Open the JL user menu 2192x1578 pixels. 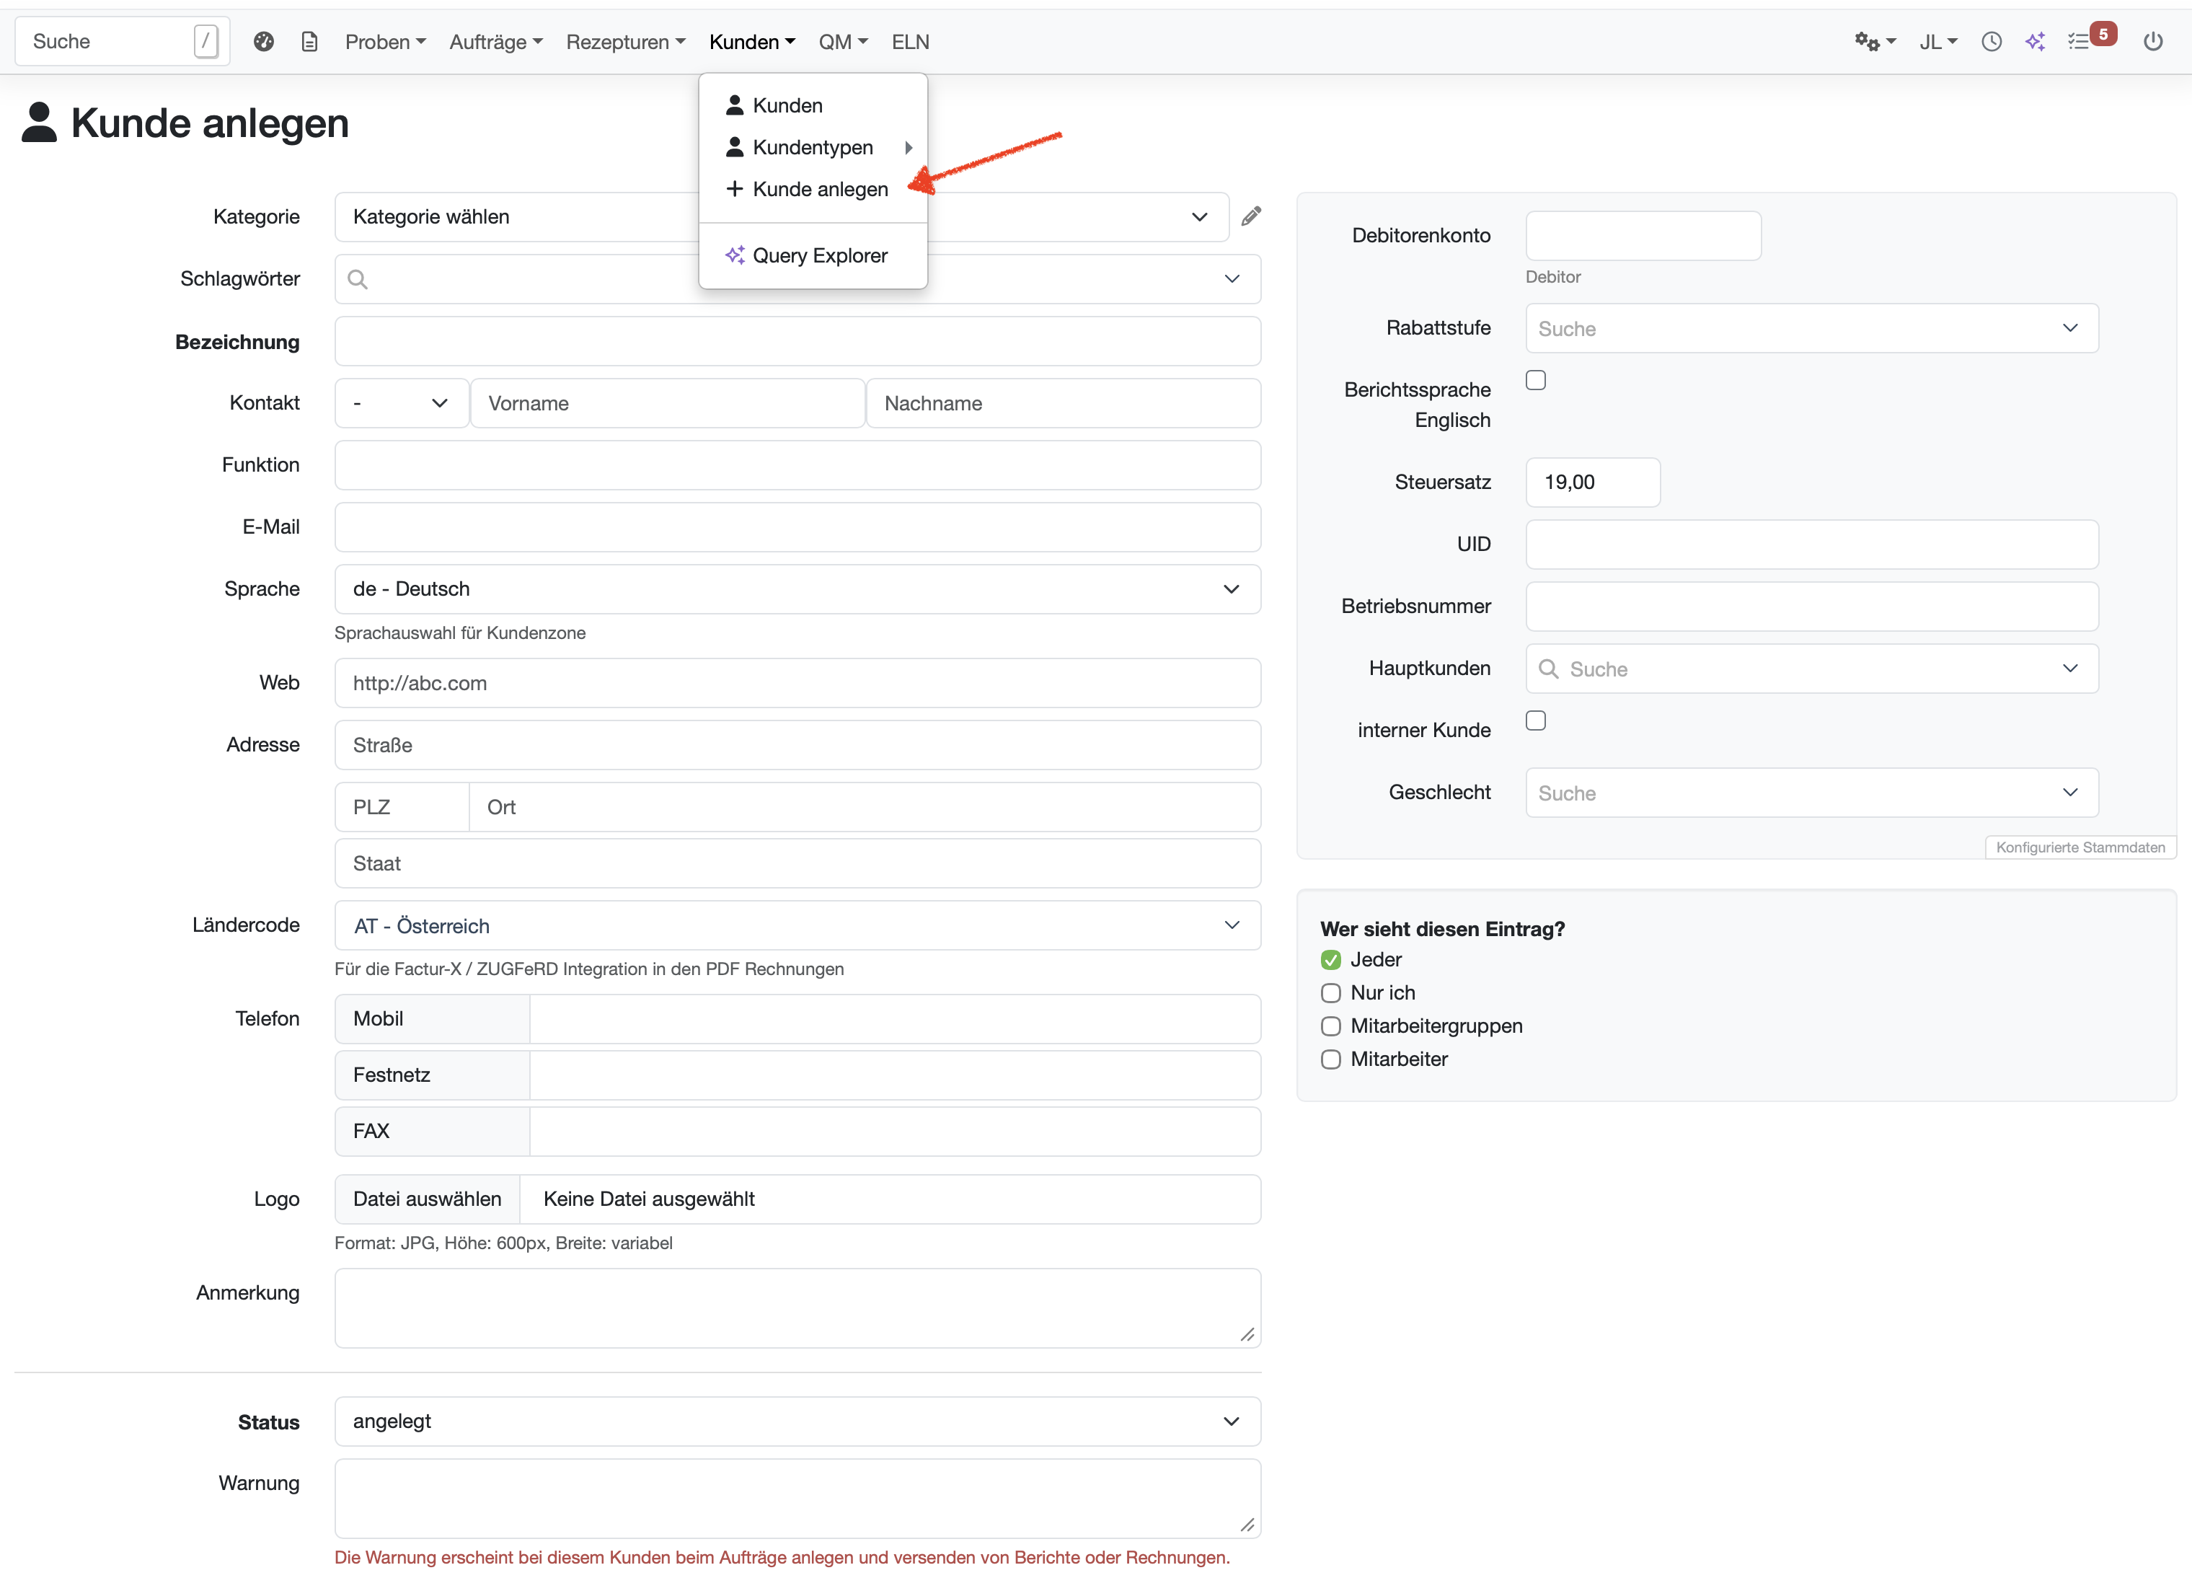click(1937, 42)
